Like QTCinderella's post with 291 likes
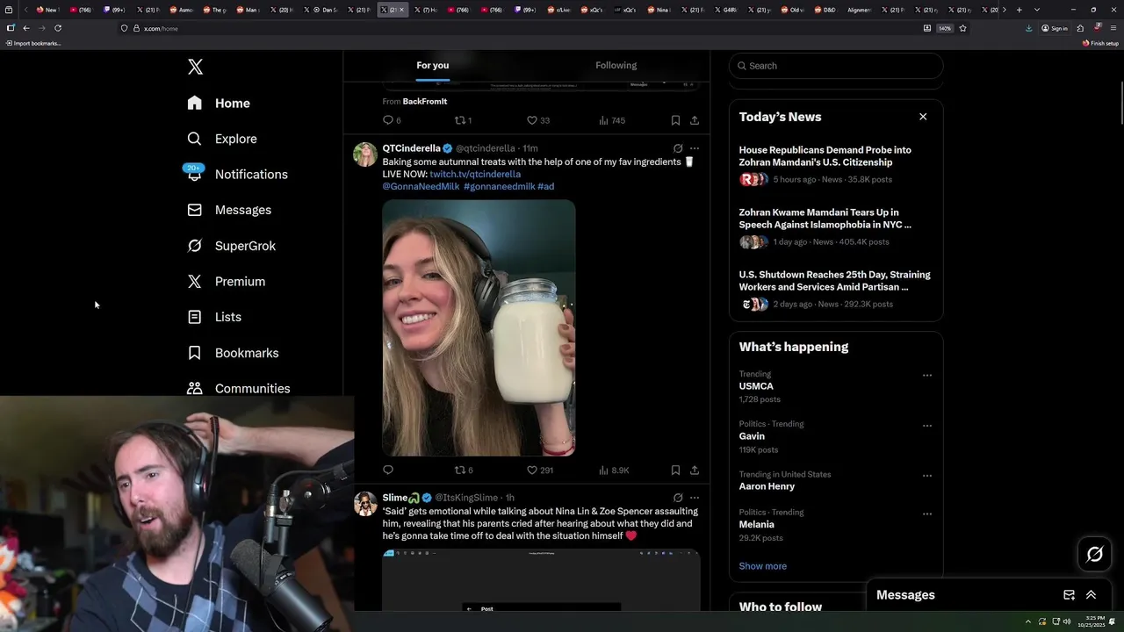 pos(539,470)
